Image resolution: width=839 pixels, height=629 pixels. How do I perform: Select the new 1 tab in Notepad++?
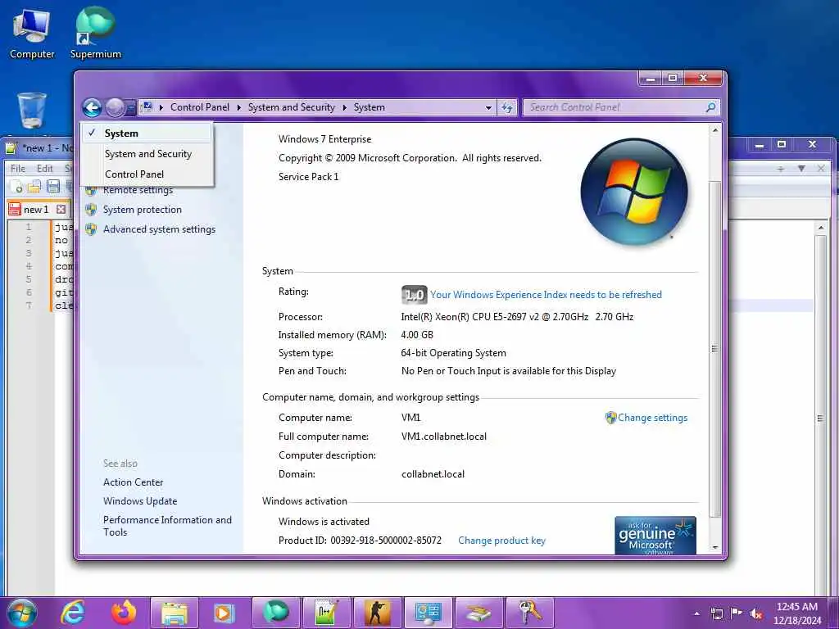tap(36, 210)
